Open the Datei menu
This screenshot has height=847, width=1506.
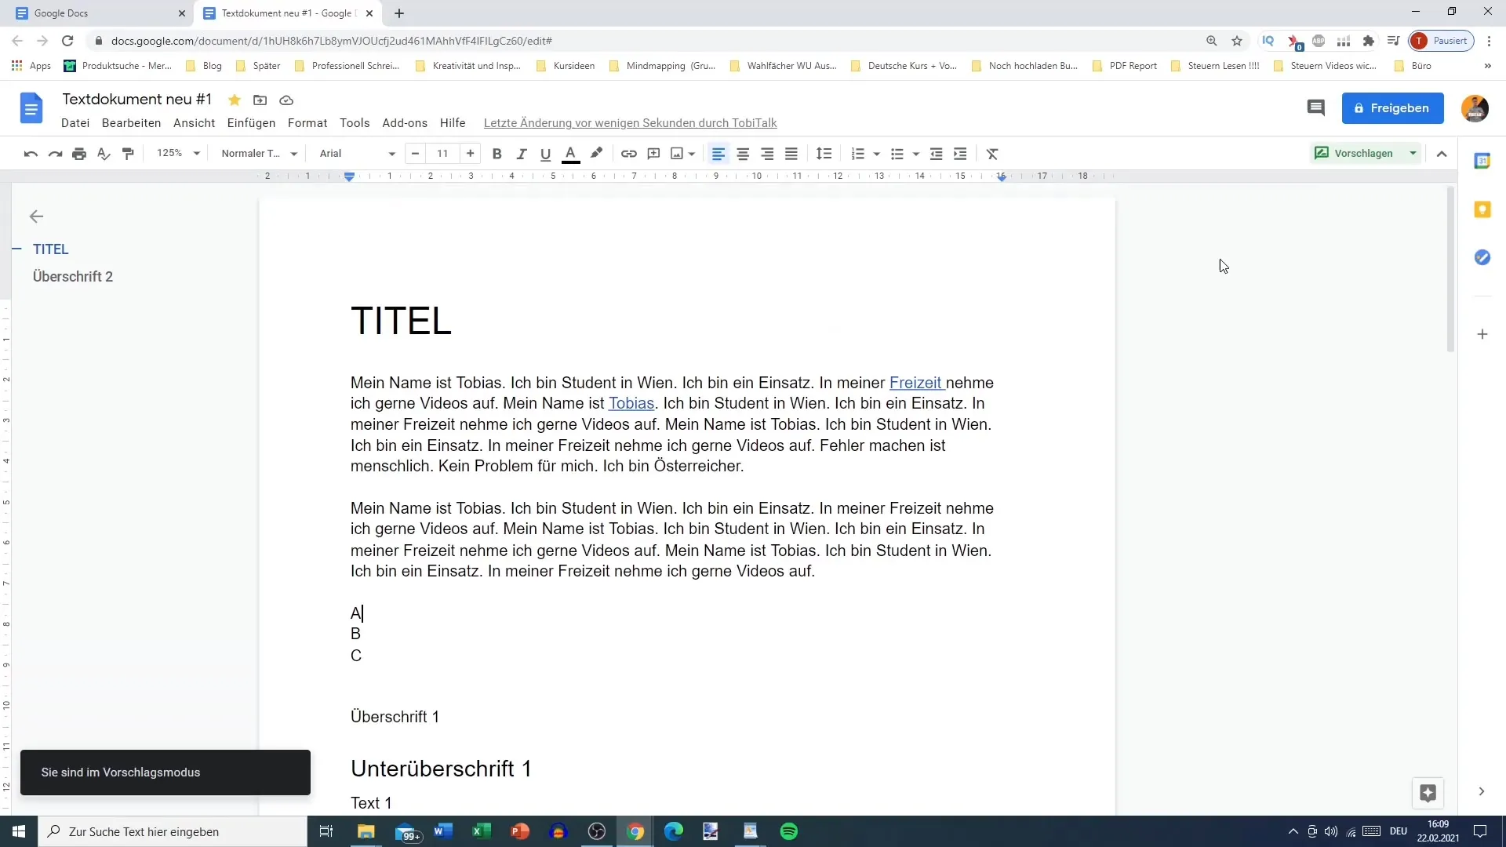point(75,122)
